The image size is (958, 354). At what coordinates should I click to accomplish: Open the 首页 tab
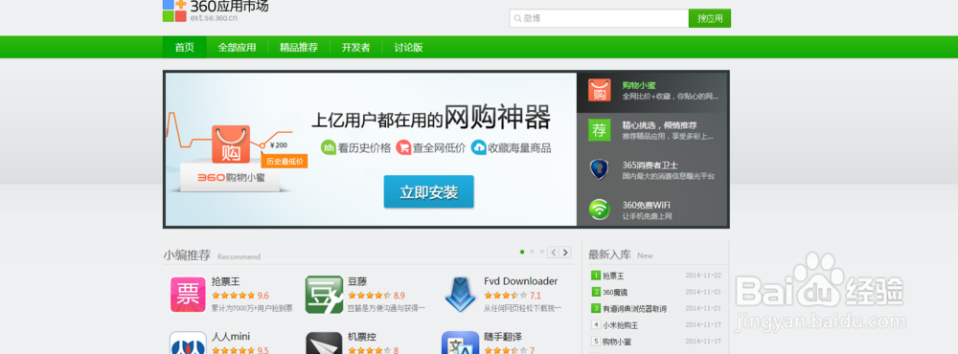point(185,48)
